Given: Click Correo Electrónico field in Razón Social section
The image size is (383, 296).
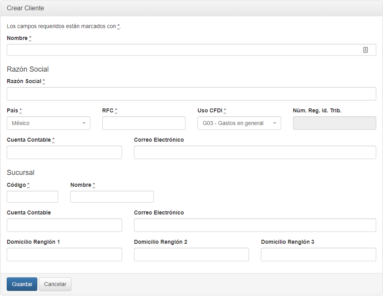Looking at the screenshot, I should pyautogui.click(x=255, y=152).
